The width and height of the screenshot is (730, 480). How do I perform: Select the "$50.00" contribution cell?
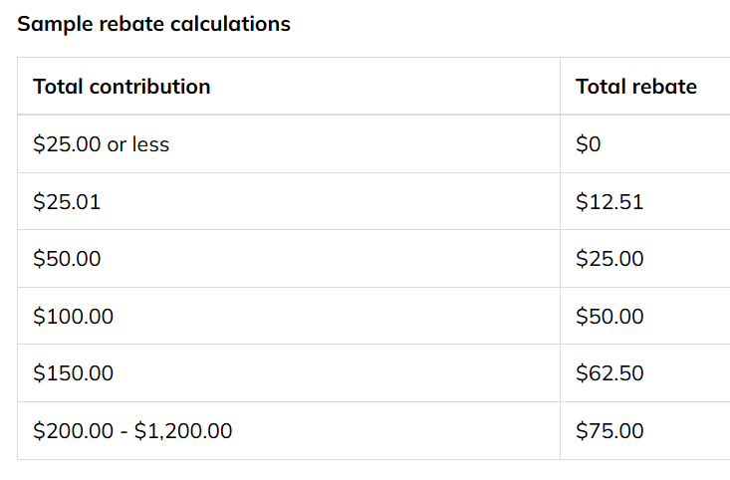click(x=289, y=259)
